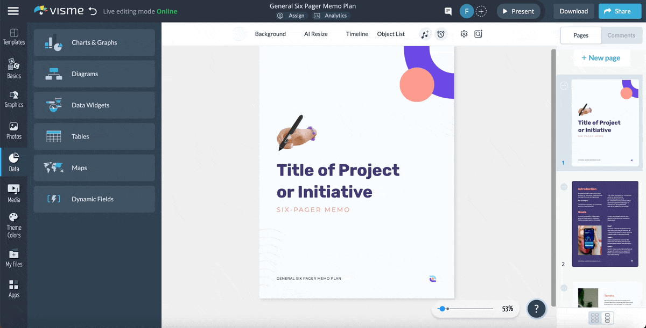Open the Maps data category

coord(94,167)
